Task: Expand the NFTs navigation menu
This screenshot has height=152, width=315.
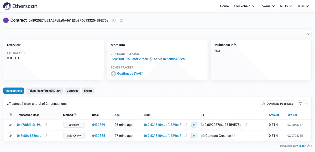Action: (286, 6)
